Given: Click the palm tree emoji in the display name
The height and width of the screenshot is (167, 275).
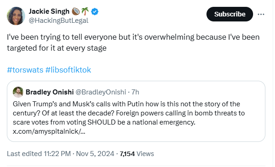Looking at the screenshot, I should click(85, 11).
